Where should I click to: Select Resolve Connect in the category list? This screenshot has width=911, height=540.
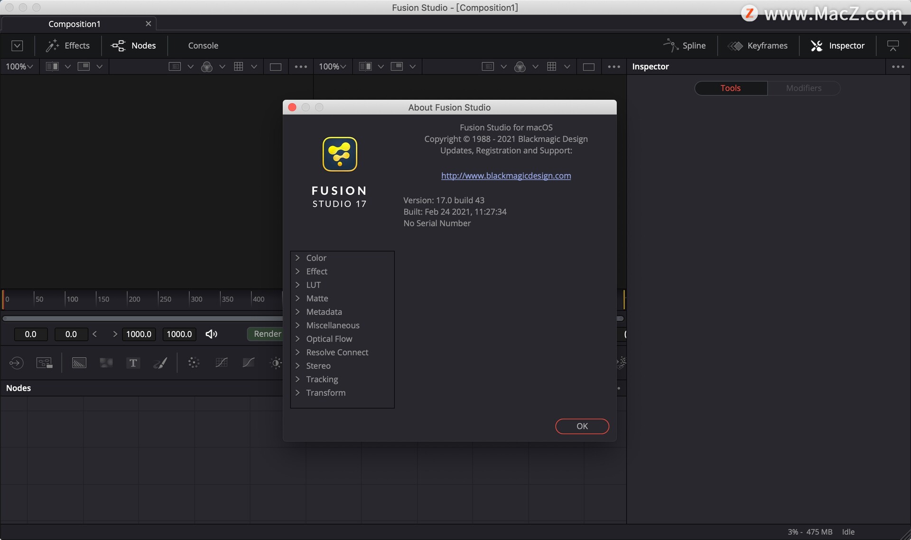tap(337, 352)
